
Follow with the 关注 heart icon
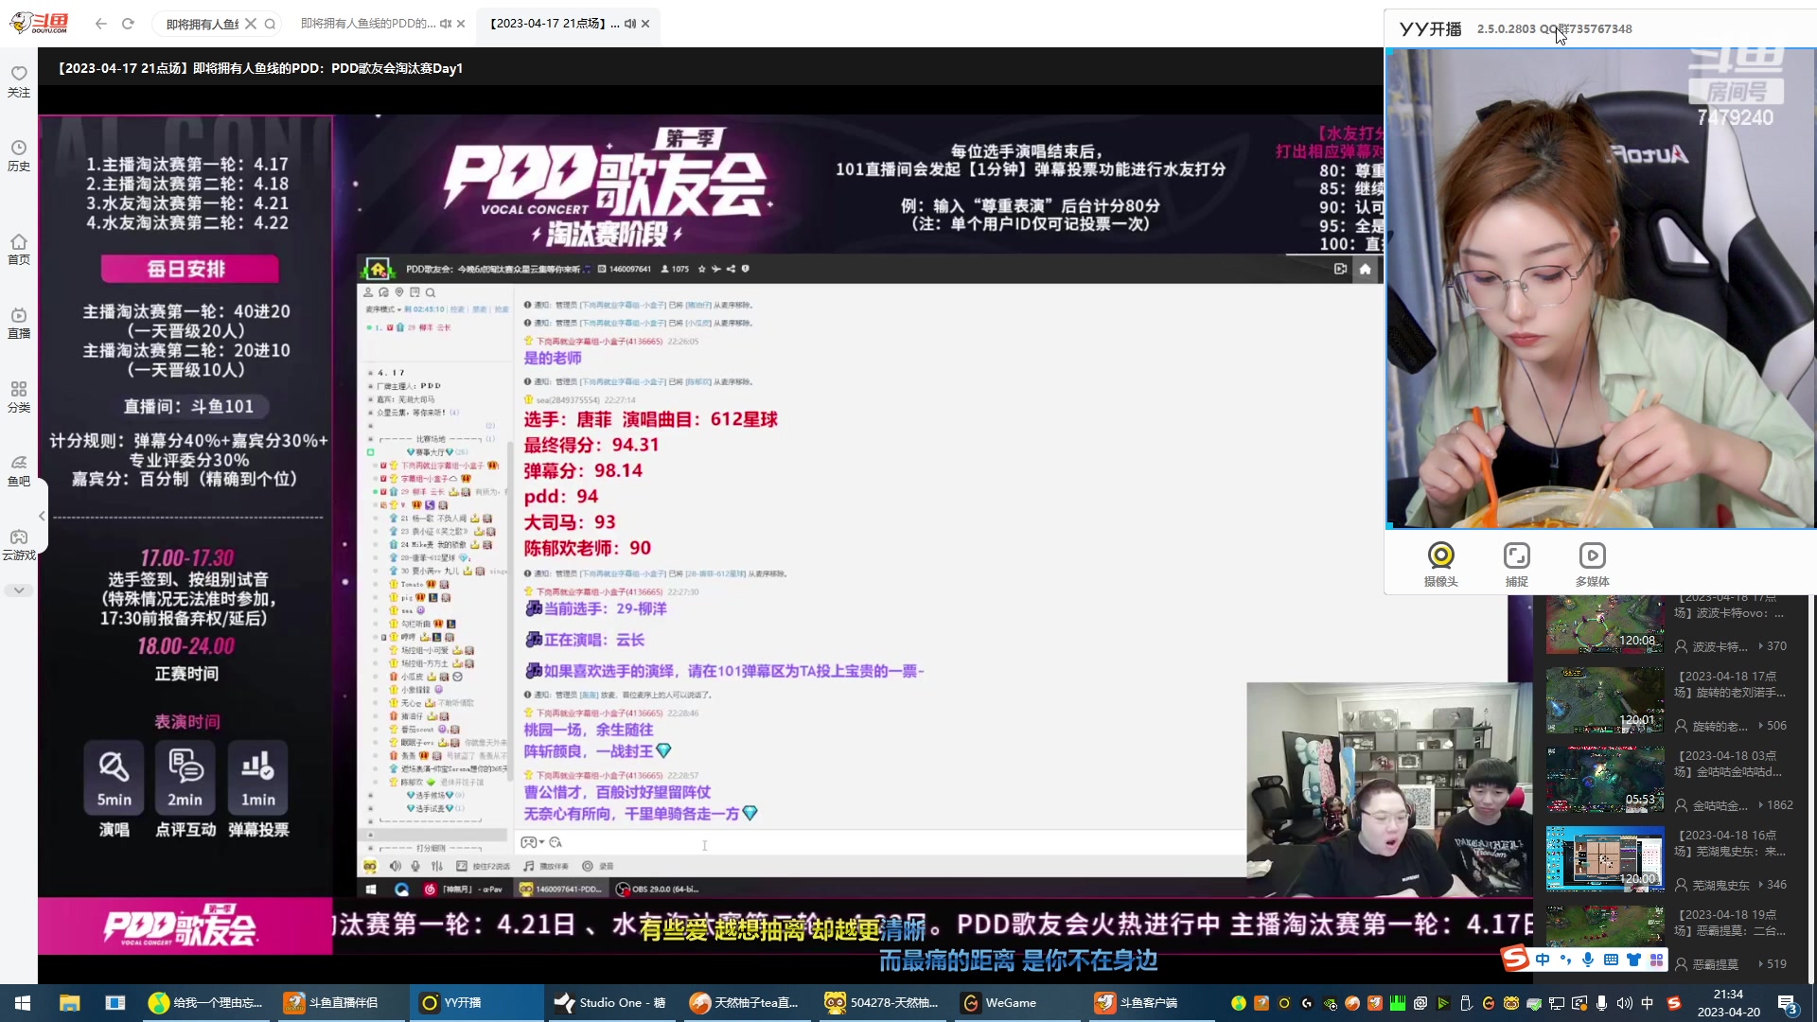19,81
